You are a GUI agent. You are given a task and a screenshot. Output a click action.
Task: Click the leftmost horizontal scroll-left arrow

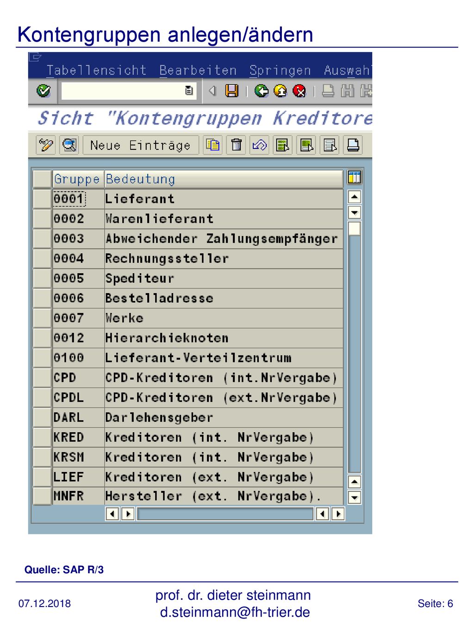[112, 514]
